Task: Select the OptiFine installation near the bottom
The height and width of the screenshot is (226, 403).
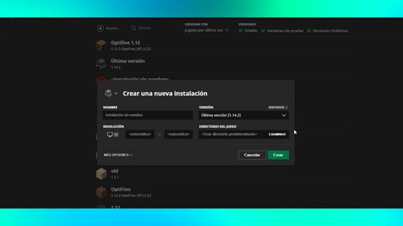Action: pos(121,190)
